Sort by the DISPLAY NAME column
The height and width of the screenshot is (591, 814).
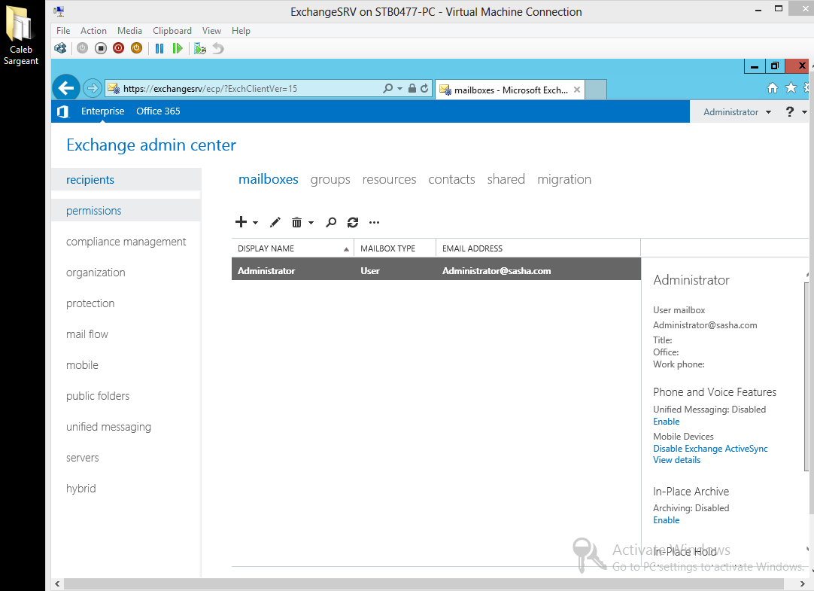292,248
